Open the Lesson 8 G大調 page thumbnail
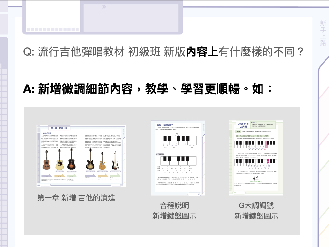This screenshot has height=247, width=329. point(256,158)
